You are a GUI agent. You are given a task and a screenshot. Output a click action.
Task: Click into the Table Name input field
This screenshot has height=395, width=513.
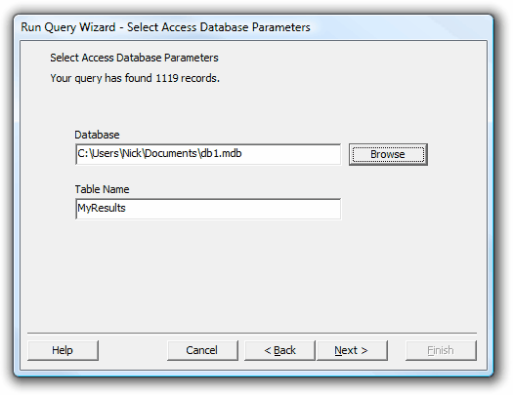208,209
